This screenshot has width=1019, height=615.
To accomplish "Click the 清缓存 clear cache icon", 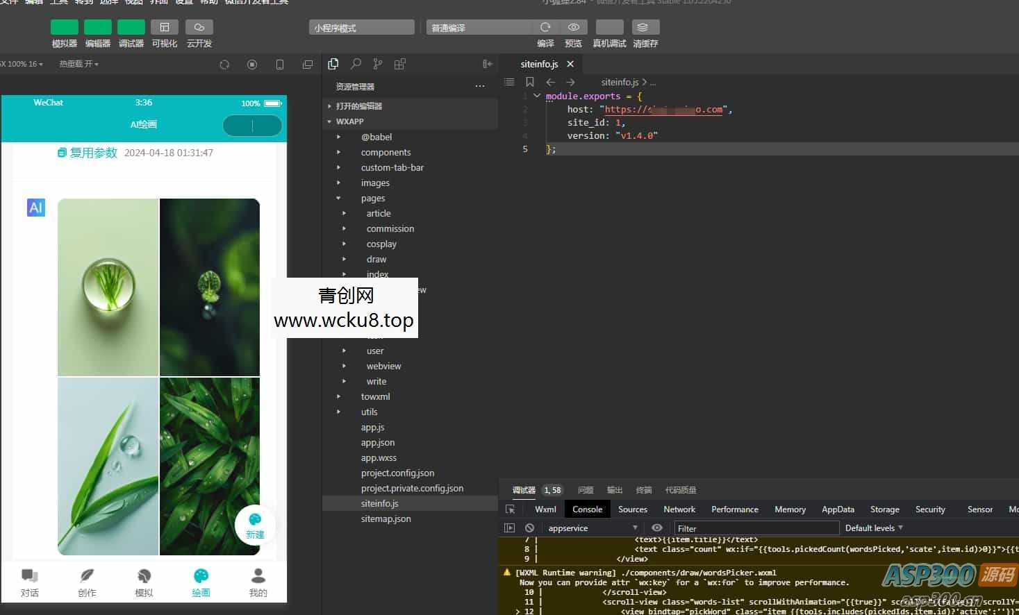I will (645, 27).
